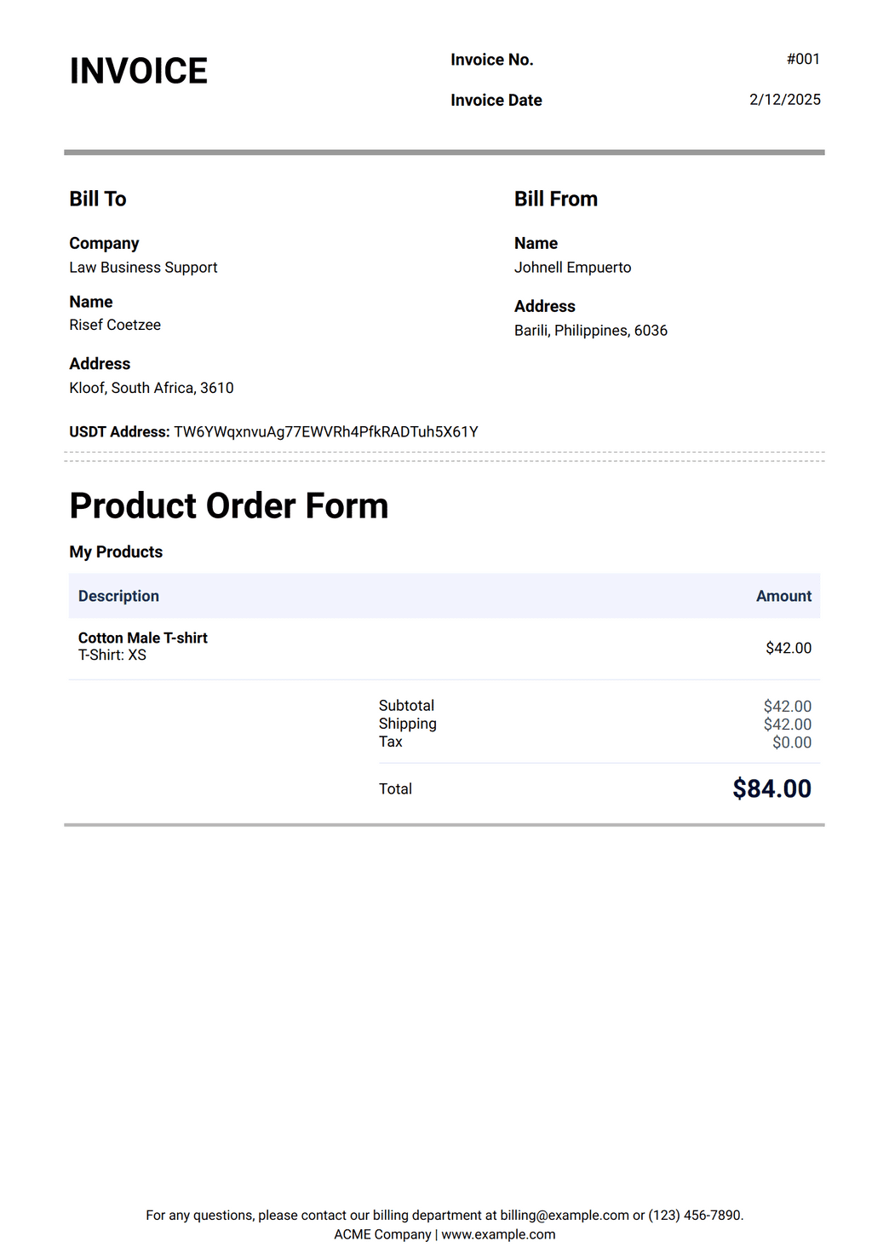Click the INVOICE title heading
Viewport: 889px width, 1259px height.
tap(138, 72)
